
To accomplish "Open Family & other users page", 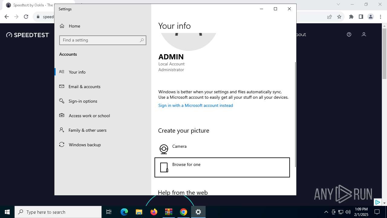I will (x=103, y=130).
